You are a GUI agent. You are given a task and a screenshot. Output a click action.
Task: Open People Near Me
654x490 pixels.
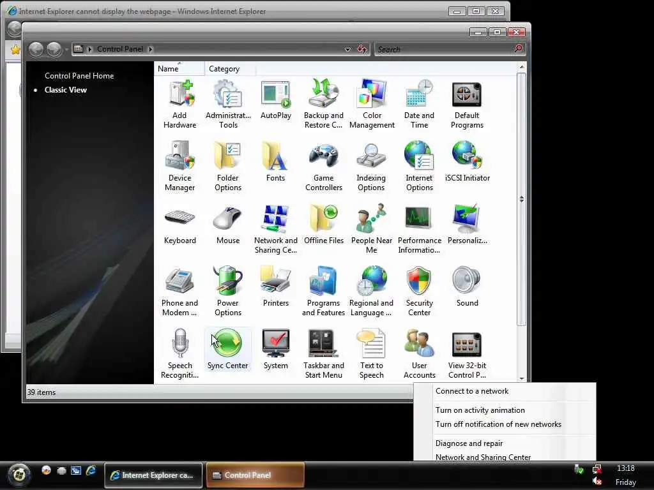(372, 229)
